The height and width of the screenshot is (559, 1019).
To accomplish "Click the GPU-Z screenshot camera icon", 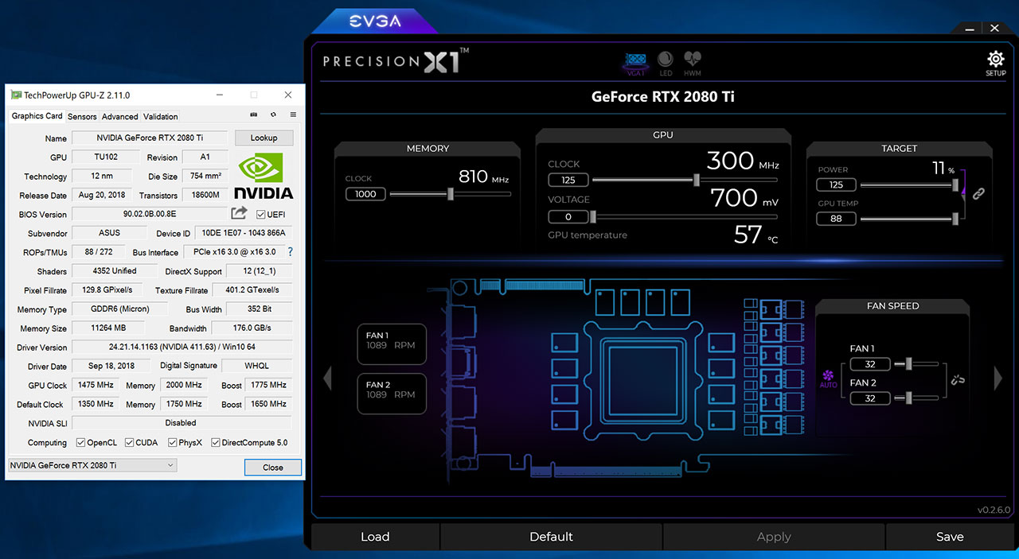I will [x=253, y=116].
